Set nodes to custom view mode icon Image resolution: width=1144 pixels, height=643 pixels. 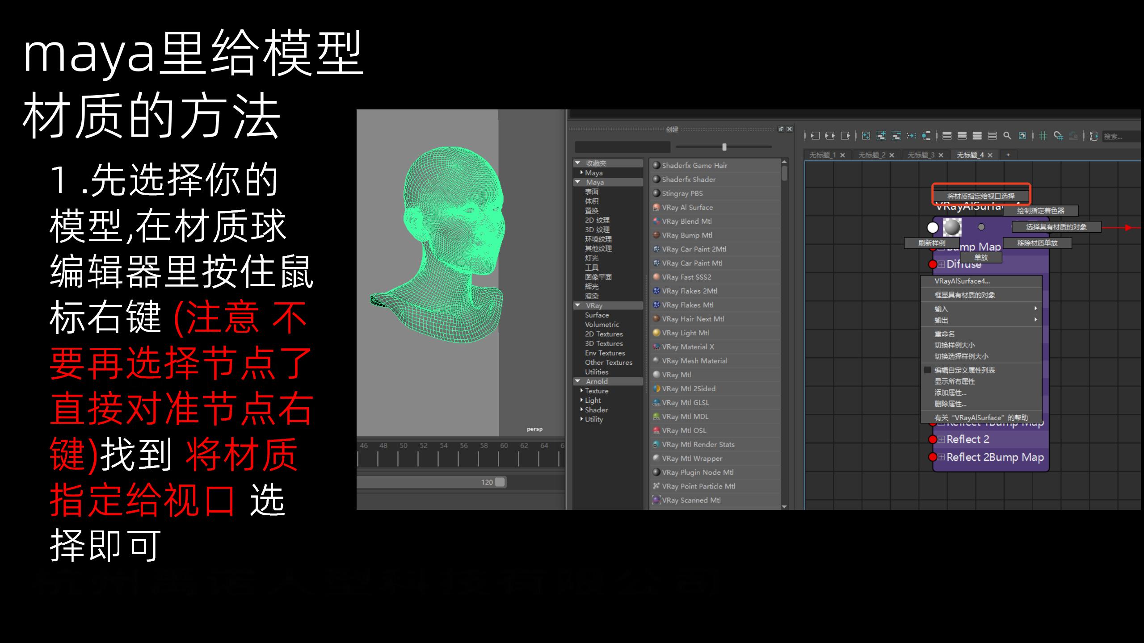click(x=992, y=136)
